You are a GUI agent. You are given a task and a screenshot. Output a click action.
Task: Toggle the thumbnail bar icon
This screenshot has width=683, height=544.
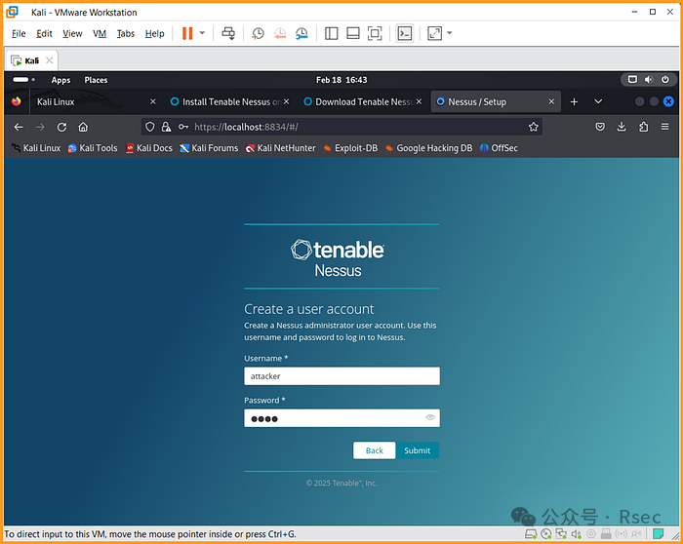pyautogui.click(x=353, y=33)
